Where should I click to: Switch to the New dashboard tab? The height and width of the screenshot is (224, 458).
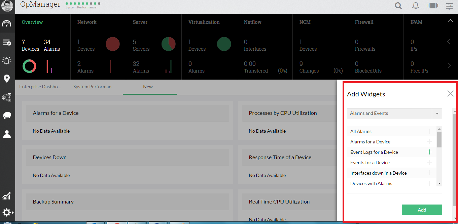[148, 87]
